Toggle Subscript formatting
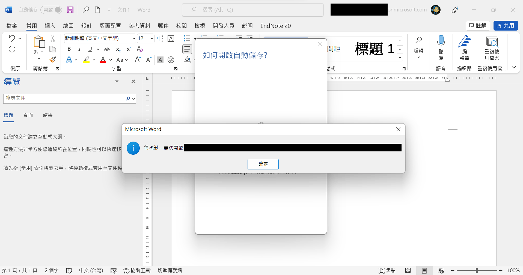 118,49
